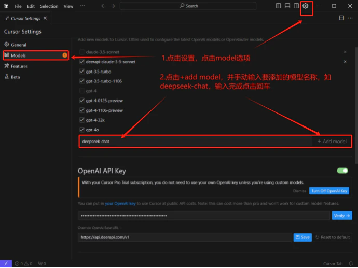Open the Cursor settings gear icon
Screen dimensions: 358x268
coord(305,6)
